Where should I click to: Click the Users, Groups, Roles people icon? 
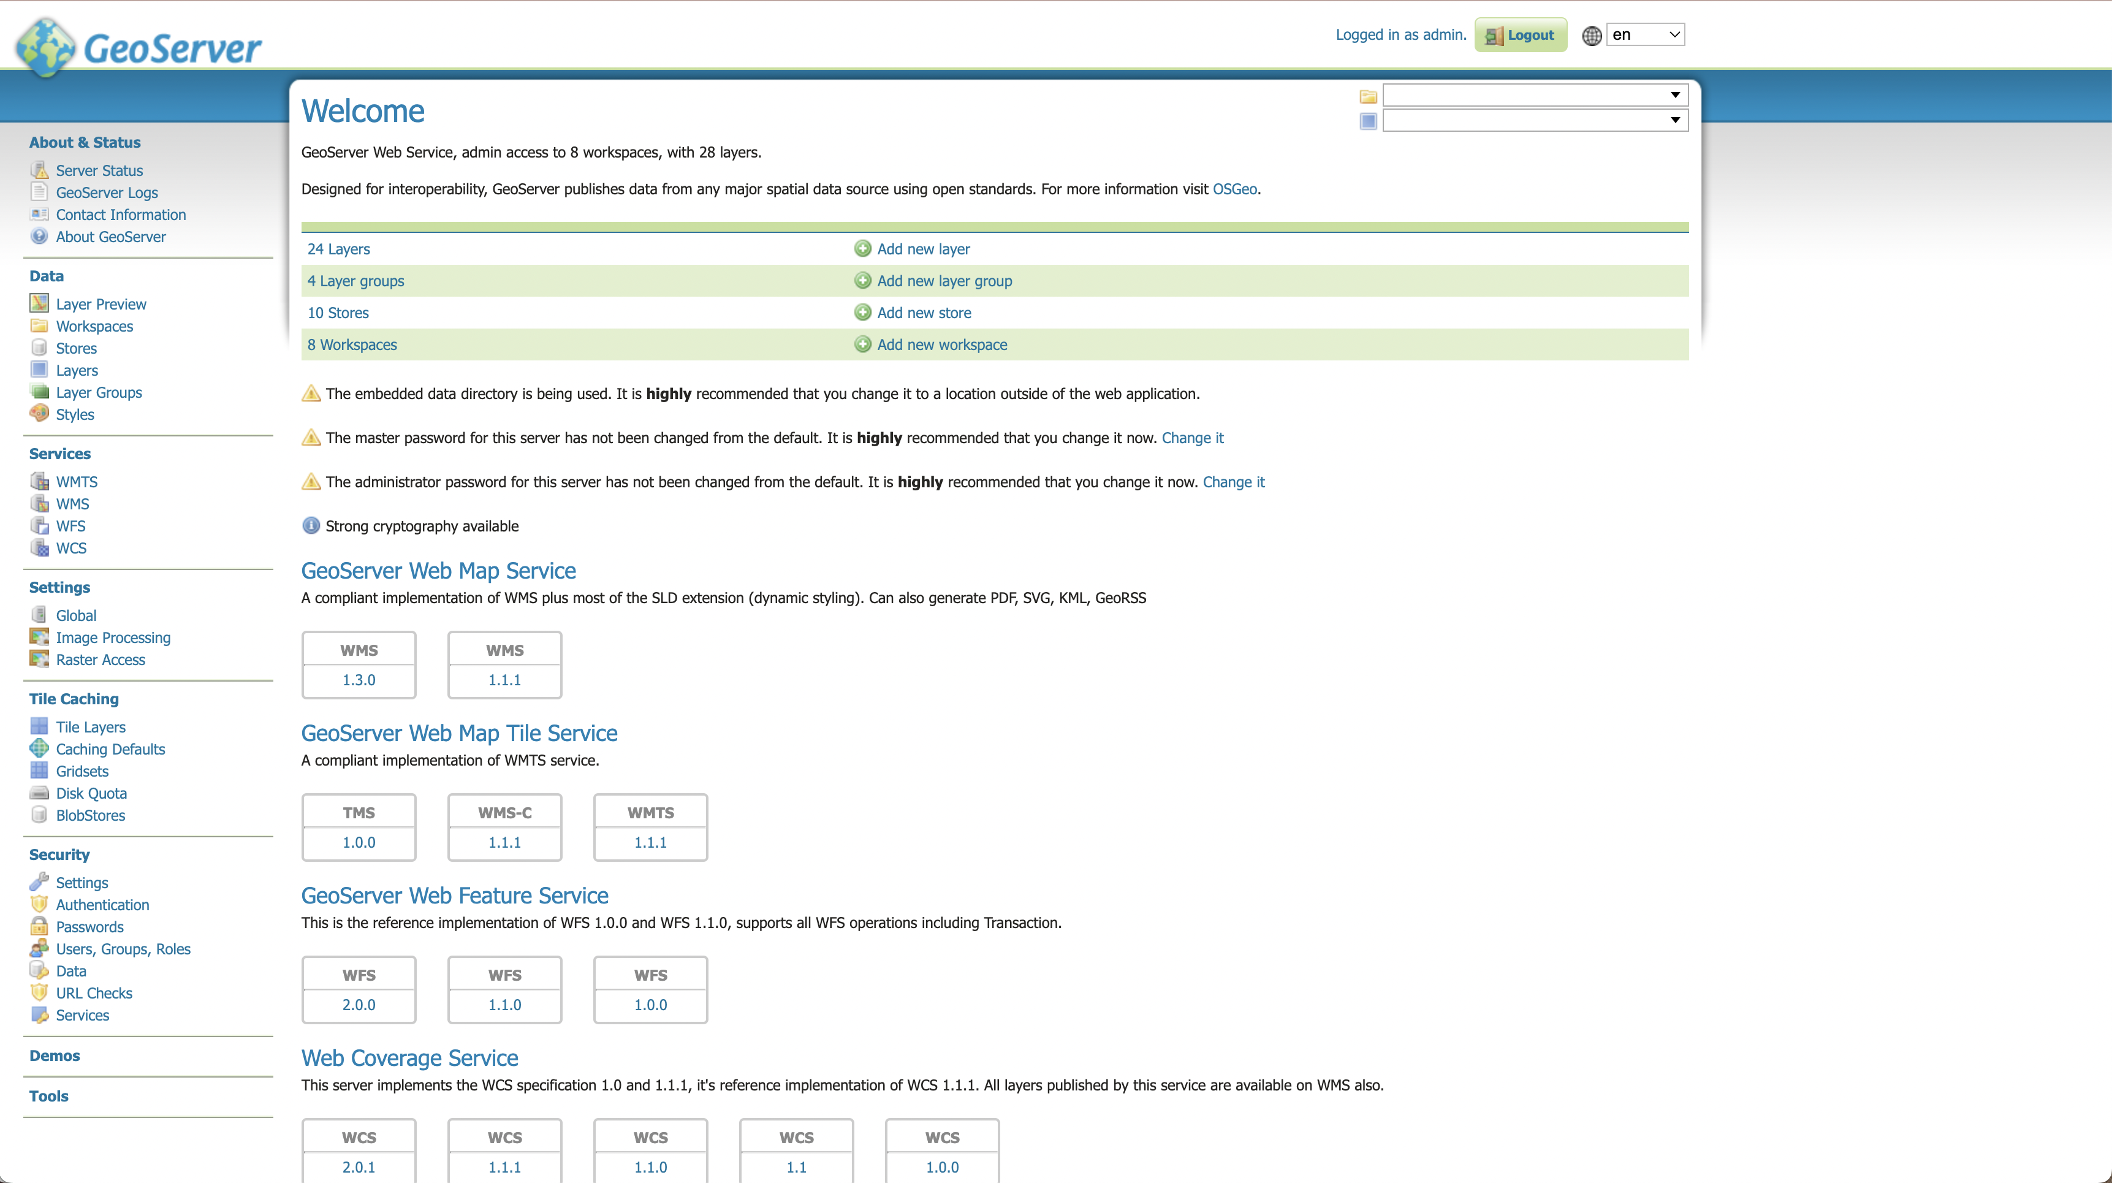[39, 948]
